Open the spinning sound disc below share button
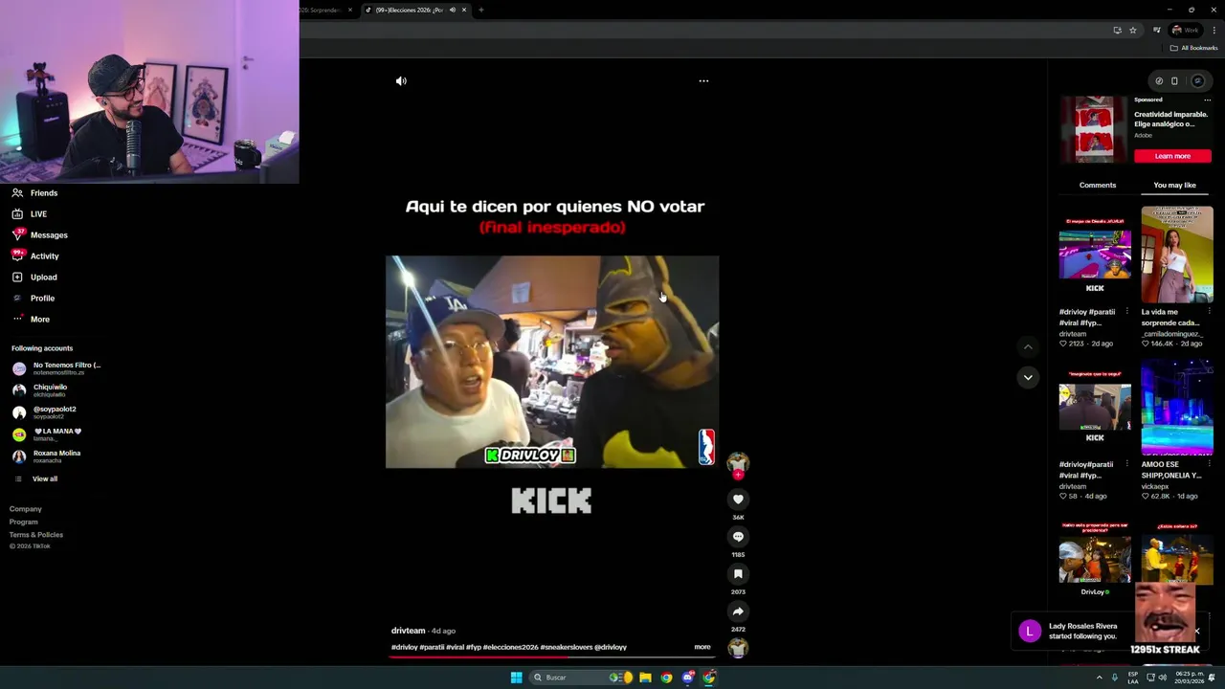Image resolution: width=1225 pixels, height=689 pixels. [738, 648]
